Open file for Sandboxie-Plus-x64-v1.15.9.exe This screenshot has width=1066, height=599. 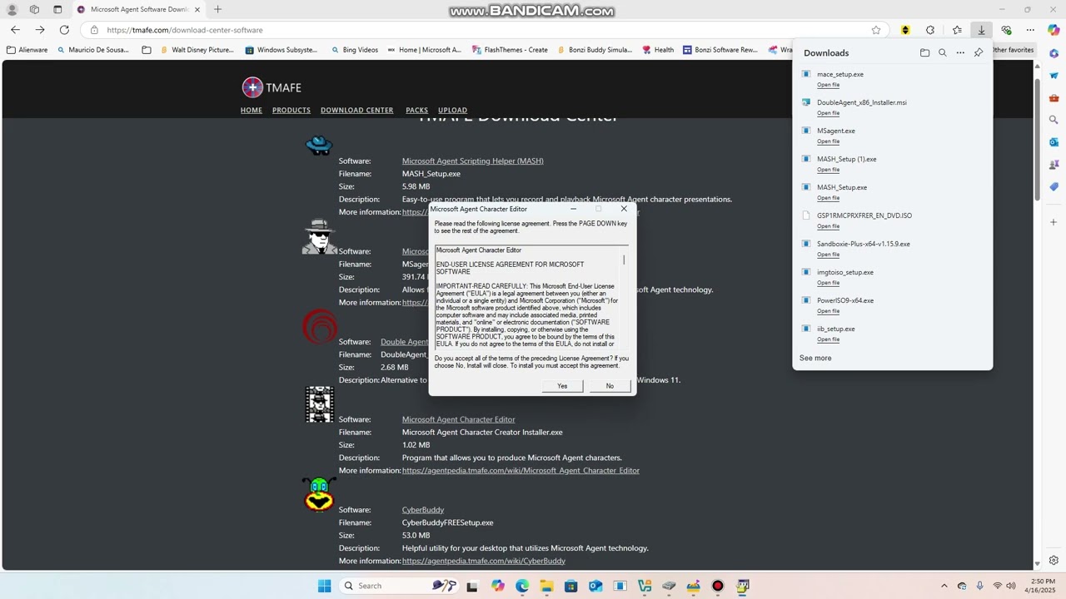tap(828, 255)
